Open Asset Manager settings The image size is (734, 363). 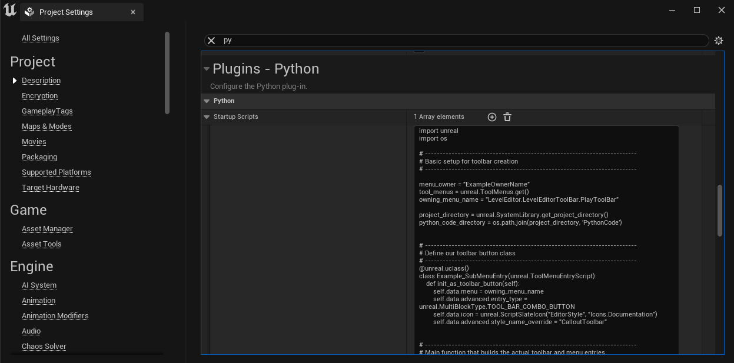tap(47, 229)
